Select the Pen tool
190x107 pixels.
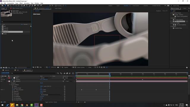(x=24, y=6)
